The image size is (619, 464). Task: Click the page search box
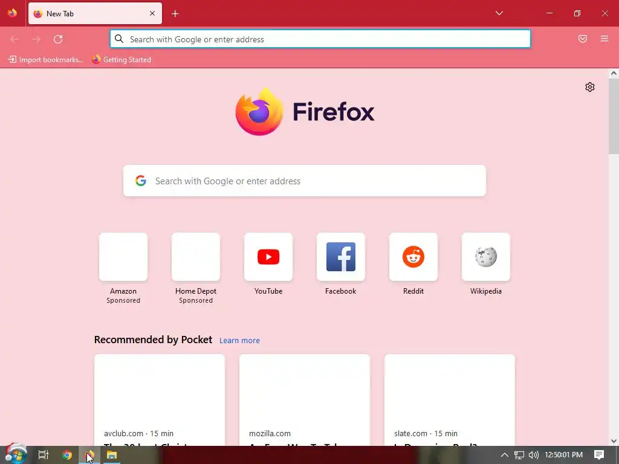click(305, 181)
